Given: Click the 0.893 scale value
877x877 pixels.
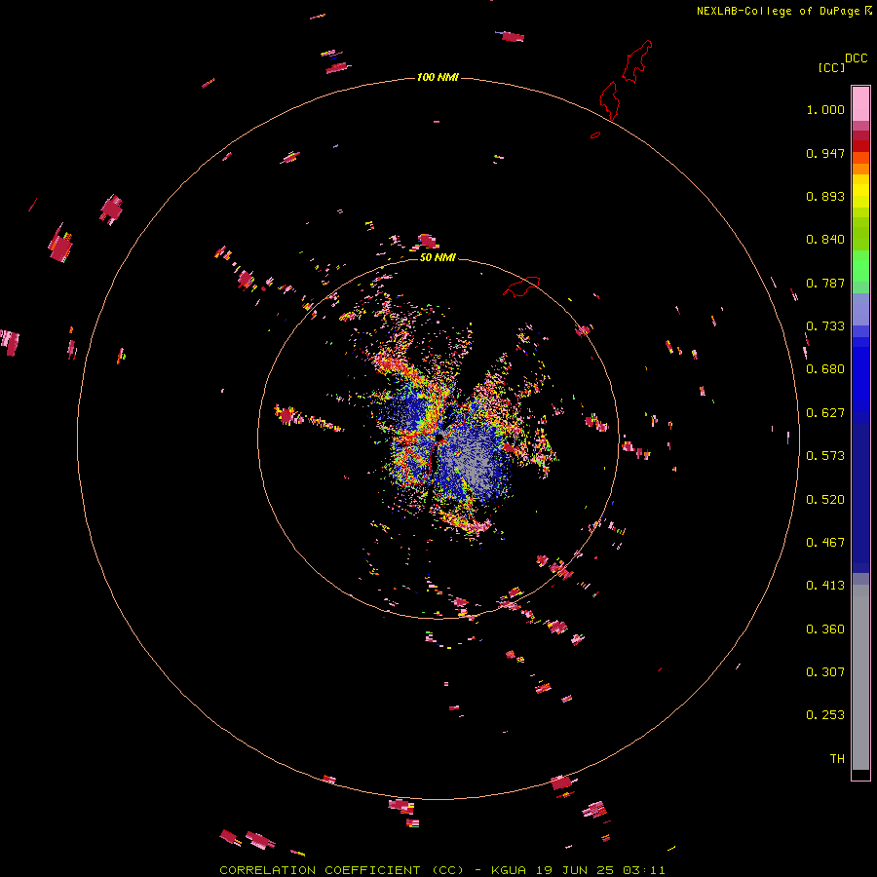Looking at the screenshot, I should pos(825,196).
